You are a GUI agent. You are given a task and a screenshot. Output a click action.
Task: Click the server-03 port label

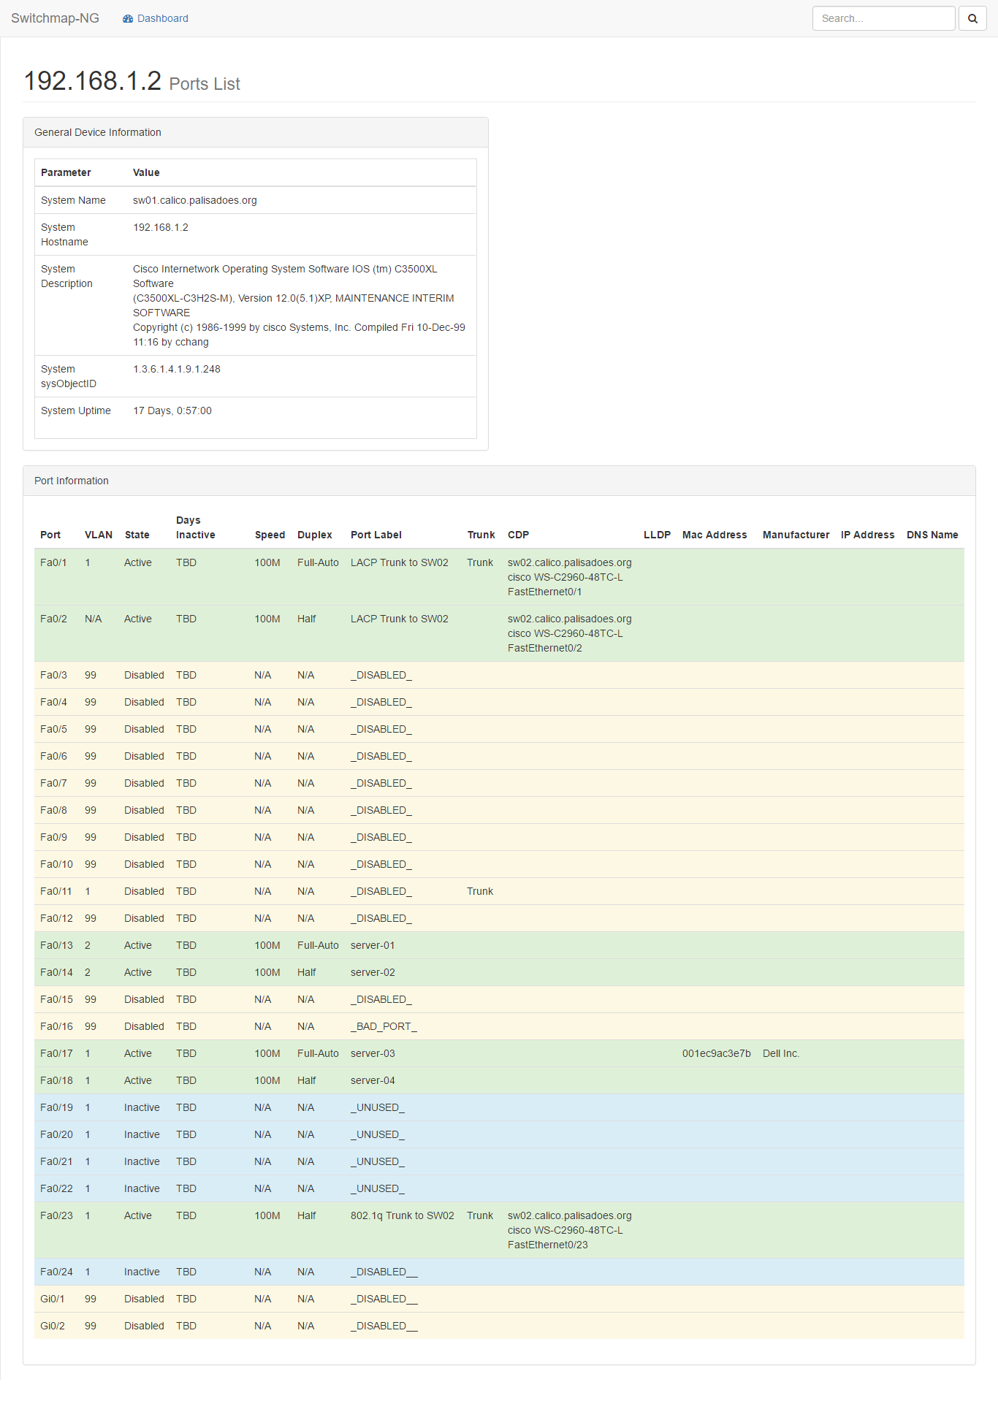click(373, 1053)
